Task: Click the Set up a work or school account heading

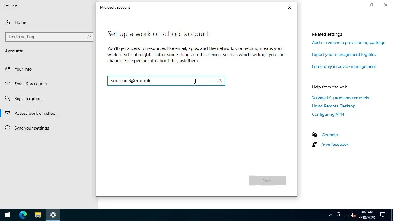Action: tap(158, 34)
